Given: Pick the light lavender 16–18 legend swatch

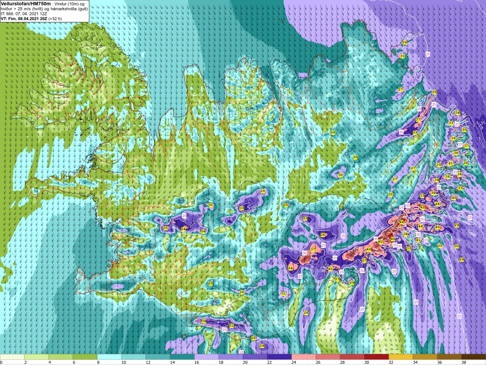Looking at the screenshot, I should (x=207, y=357).
